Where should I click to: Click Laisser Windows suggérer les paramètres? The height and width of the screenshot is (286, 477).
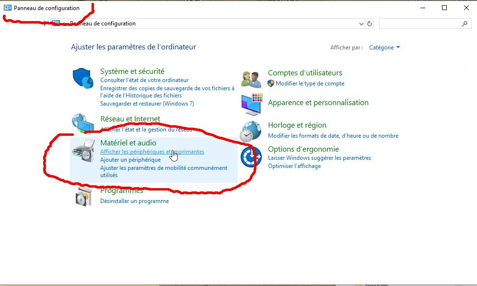coord(319,158)
